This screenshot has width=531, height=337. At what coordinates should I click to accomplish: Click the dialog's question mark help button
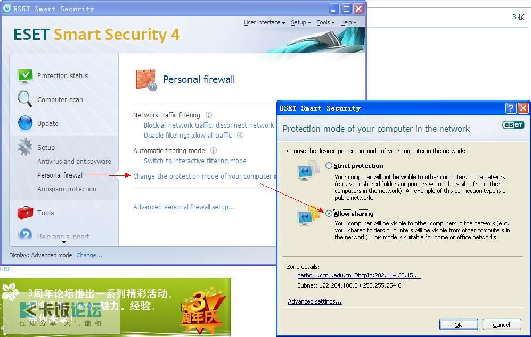coord(511,108)
